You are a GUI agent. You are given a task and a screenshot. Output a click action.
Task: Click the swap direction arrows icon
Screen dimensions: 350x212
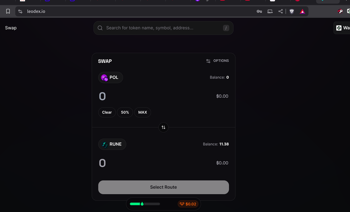[x=164, y=127]
